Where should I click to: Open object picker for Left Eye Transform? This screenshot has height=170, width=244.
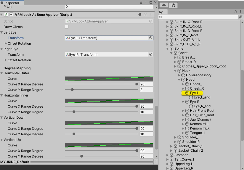pyautogui.click(x=150, y=38)
